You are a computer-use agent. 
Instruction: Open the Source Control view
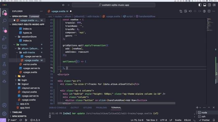coord(4,30)
